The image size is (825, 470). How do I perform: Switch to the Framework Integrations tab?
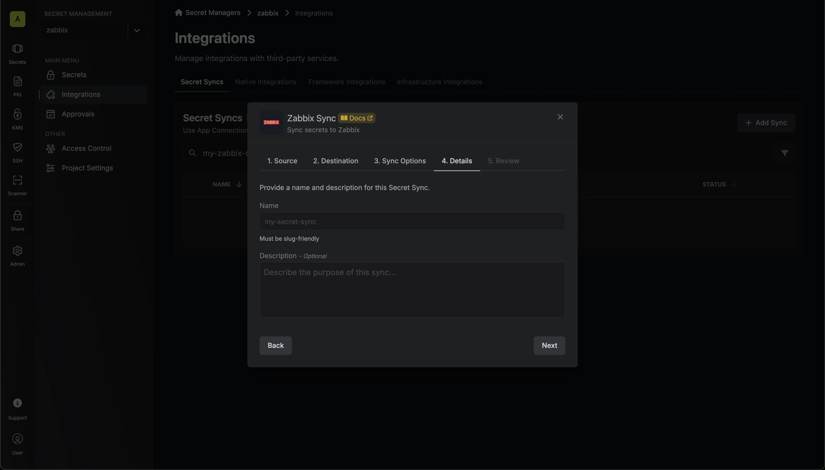pos(346,82)
